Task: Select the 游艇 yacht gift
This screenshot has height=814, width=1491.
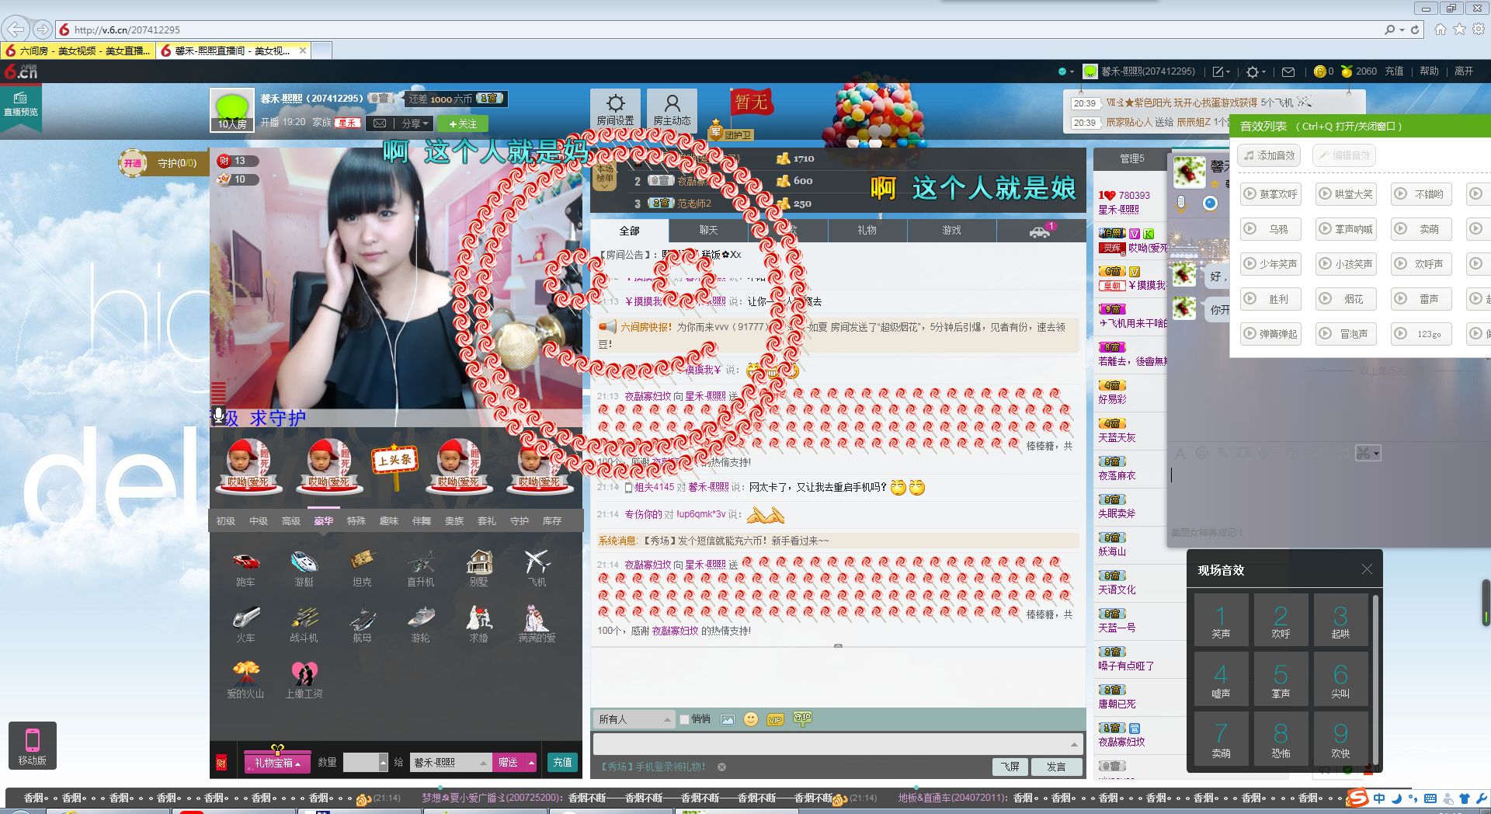Action: [x=304, y=568]
